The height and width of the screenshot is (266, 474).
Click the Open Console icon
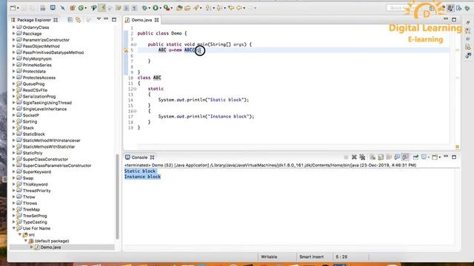435,157
